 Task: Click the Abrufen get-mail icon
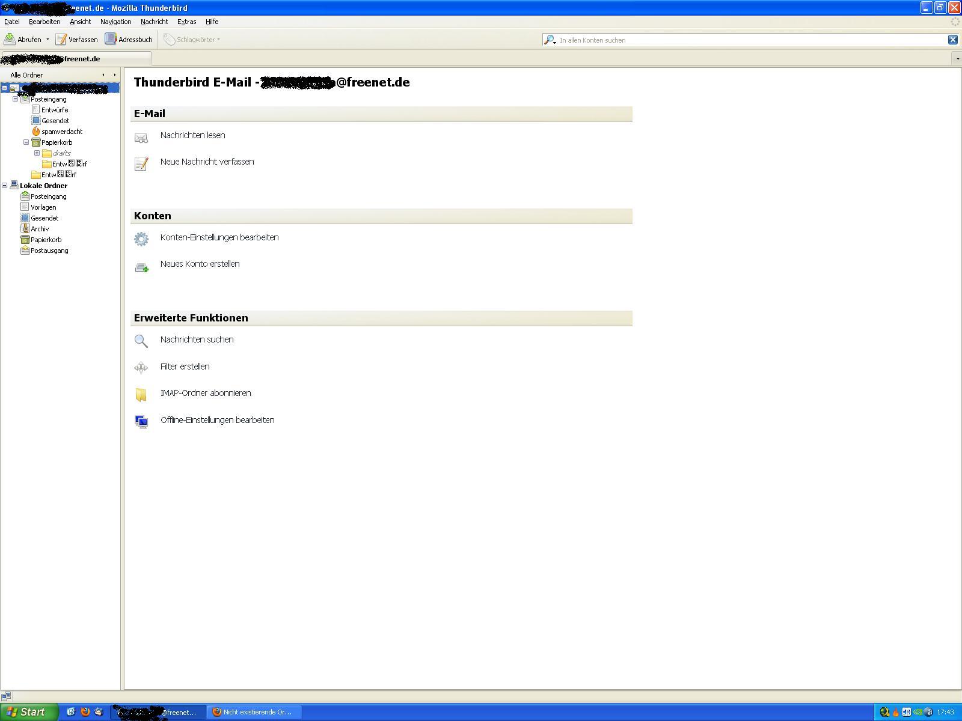pos(10,39)
